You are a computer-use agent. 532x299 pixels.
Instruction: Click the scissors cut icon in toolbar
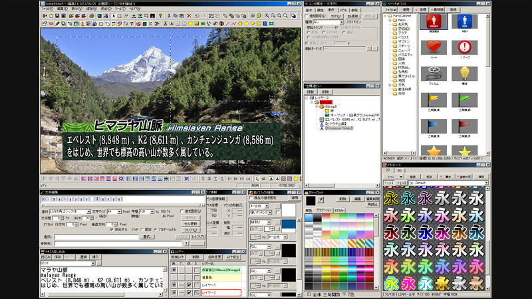tap(169, 16)
